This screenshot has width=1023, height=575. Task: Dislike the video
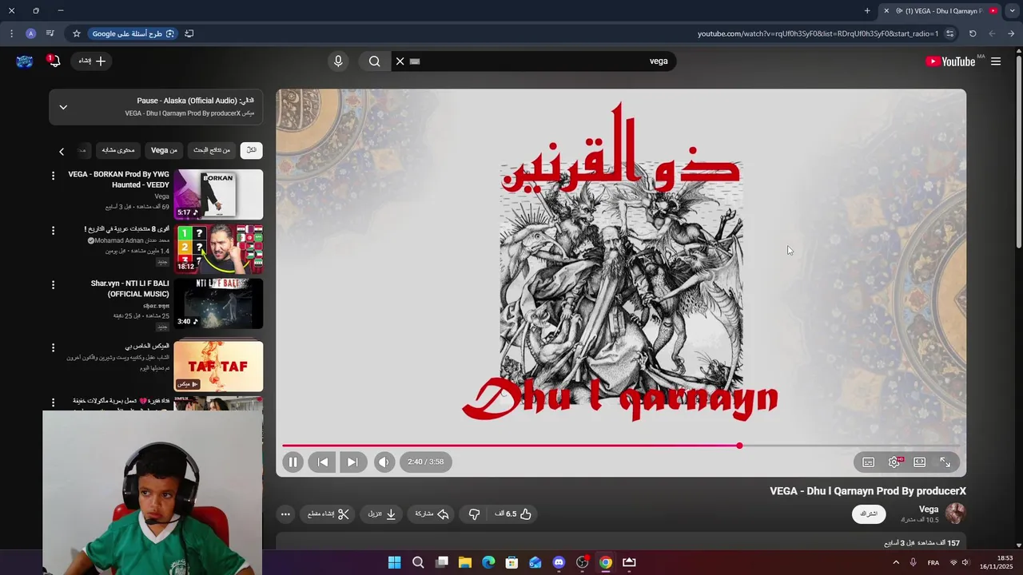tap(474, 514)
